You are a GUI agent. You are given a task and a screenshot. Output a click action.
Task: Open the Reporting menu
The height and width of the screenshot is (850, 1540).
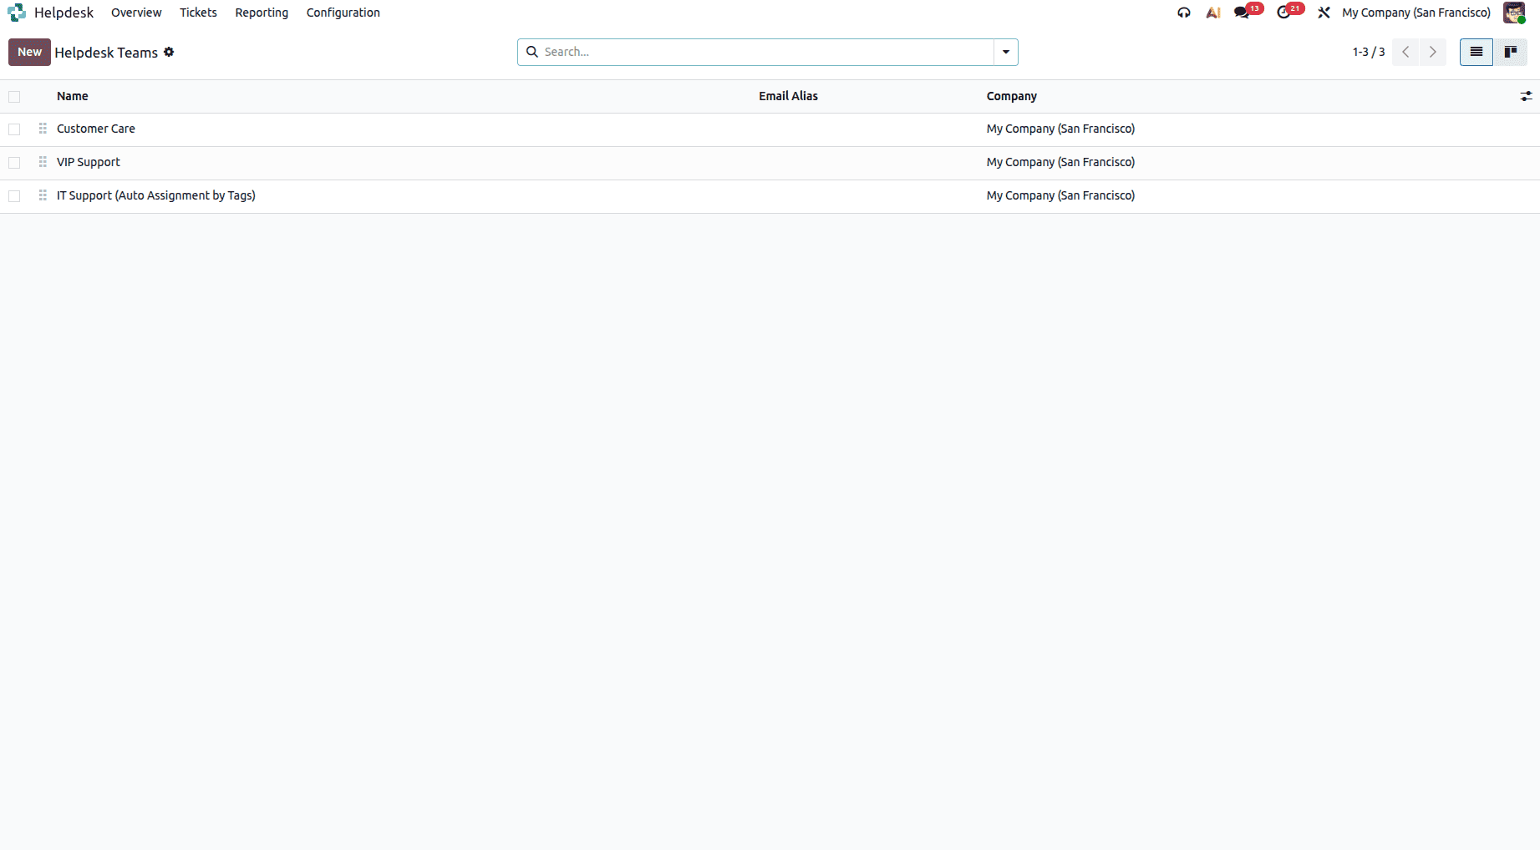(x=262, y=13)
